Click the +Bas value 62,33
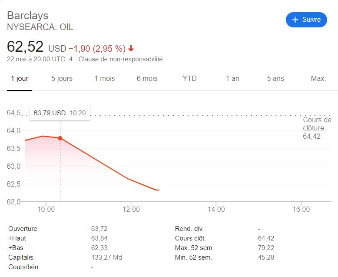Viewport: 338px width, 277px height. tap(99, 248)
